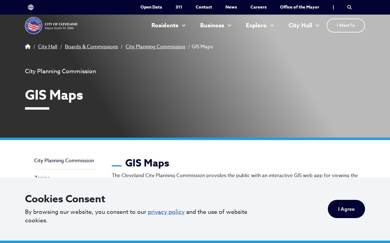Screen dimensions: 390x243
Task: Open Office of the Mayor link
Action: (x=300, y=7)
